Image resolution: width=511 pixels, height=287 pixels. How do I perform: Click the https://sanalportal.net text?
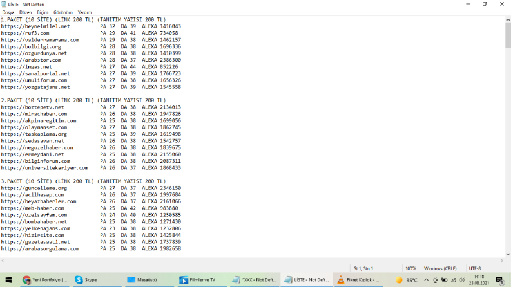(35, 73)
